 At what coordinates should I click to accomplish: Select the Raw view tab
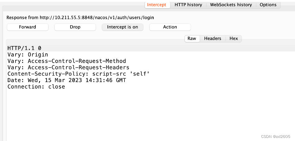(192, 39)
